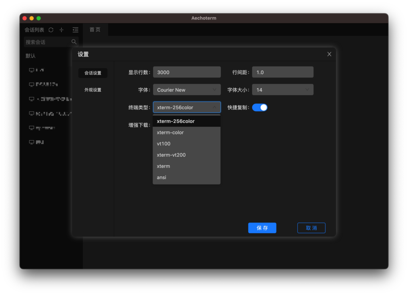Click the 取消 button
This screenshot has width=408, height=295.
(x=311, y=228)
